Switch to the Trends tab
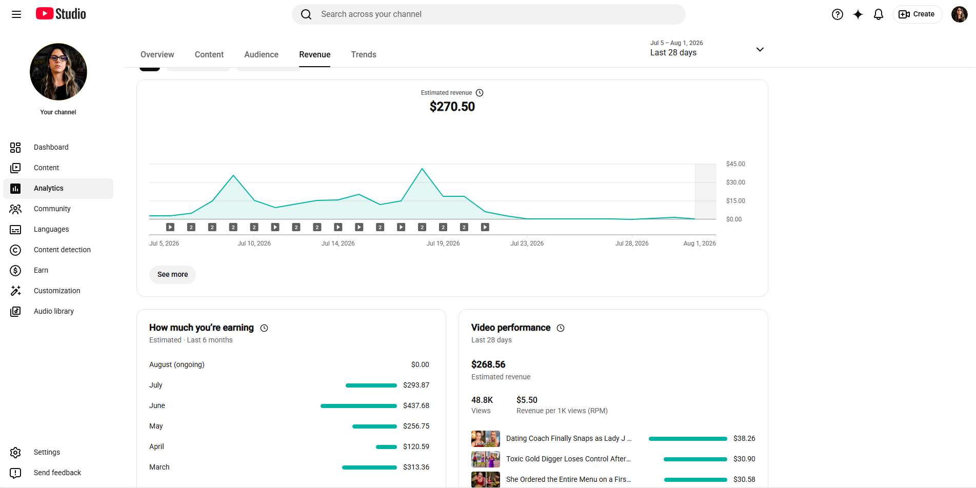The width and height of the screenshot is (976, 488). click(364, 54)
